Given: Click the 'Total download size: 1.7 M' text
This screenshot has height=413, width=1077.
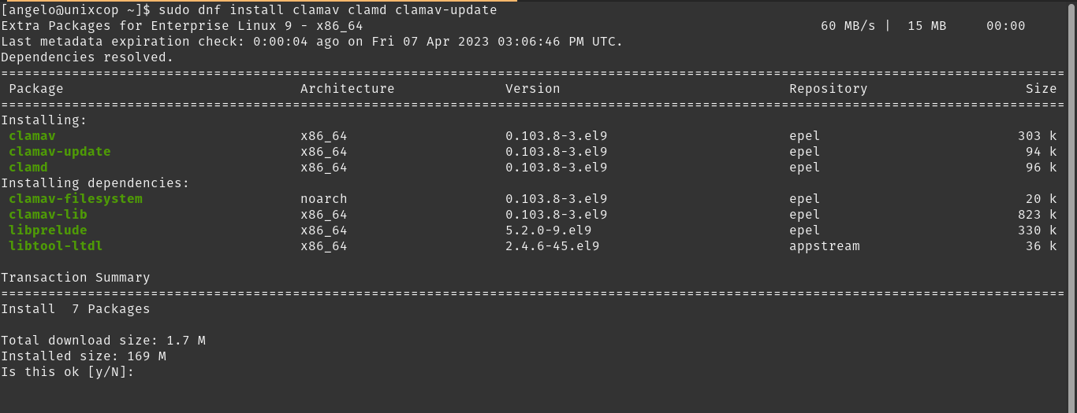Looking at the screenshot, I should click(x=103, y=341).
